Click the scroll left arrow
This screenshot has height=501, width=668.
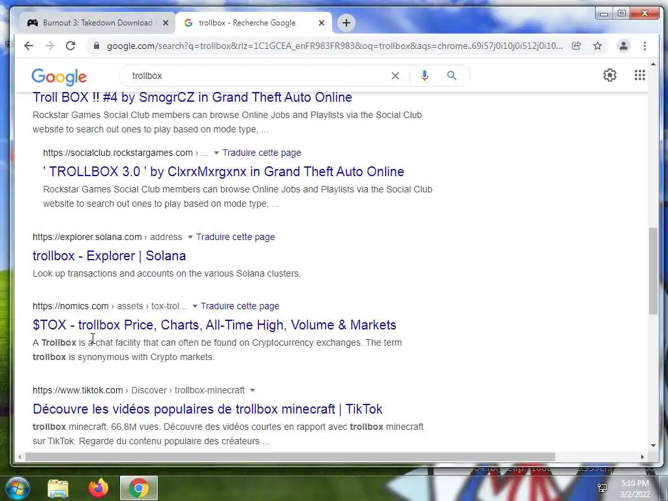[19, 457]
